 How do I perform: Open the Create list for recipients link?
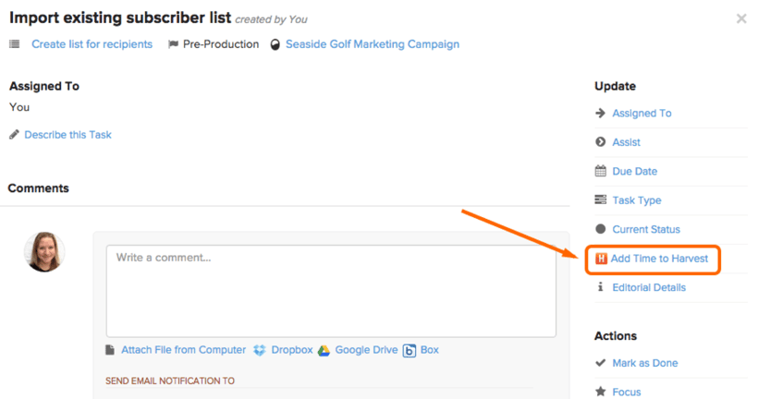tap(92, 44)
